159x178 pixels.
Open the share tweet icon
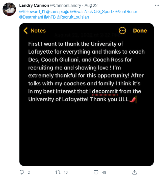134,172
